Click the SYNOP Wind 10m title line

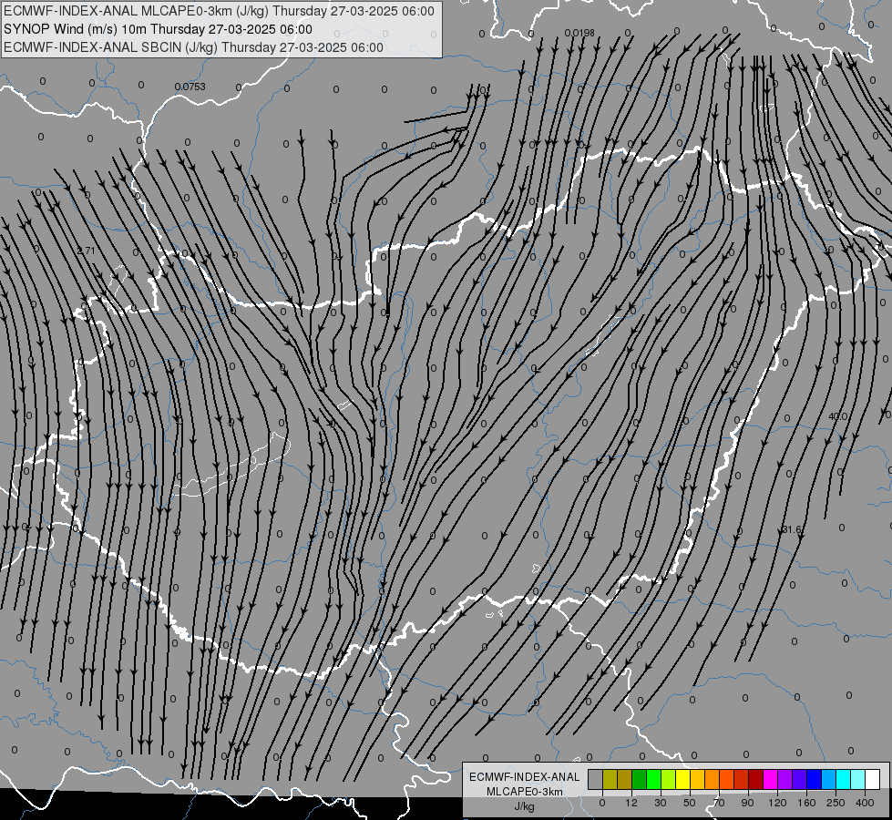point(158,29)
